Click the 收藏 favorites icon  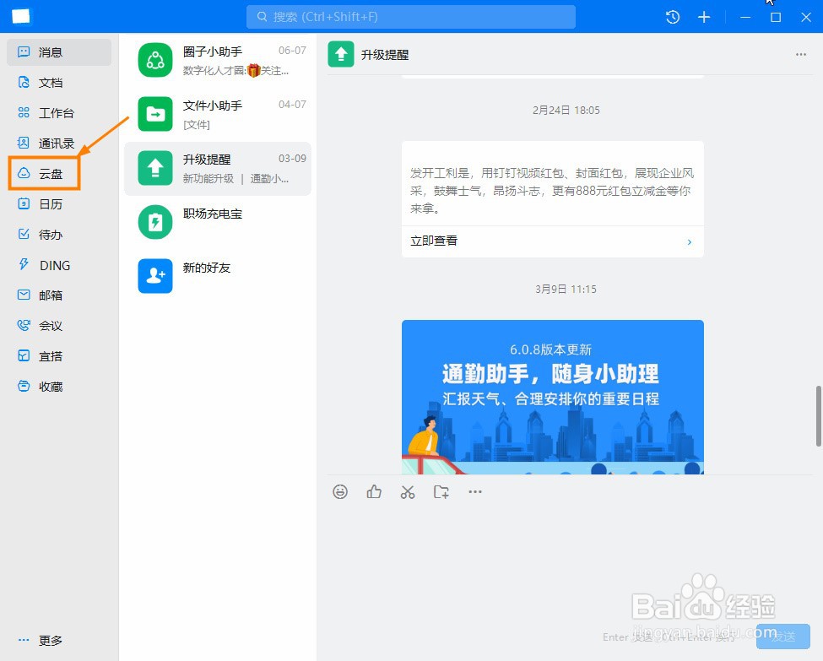tap(24, 387)
